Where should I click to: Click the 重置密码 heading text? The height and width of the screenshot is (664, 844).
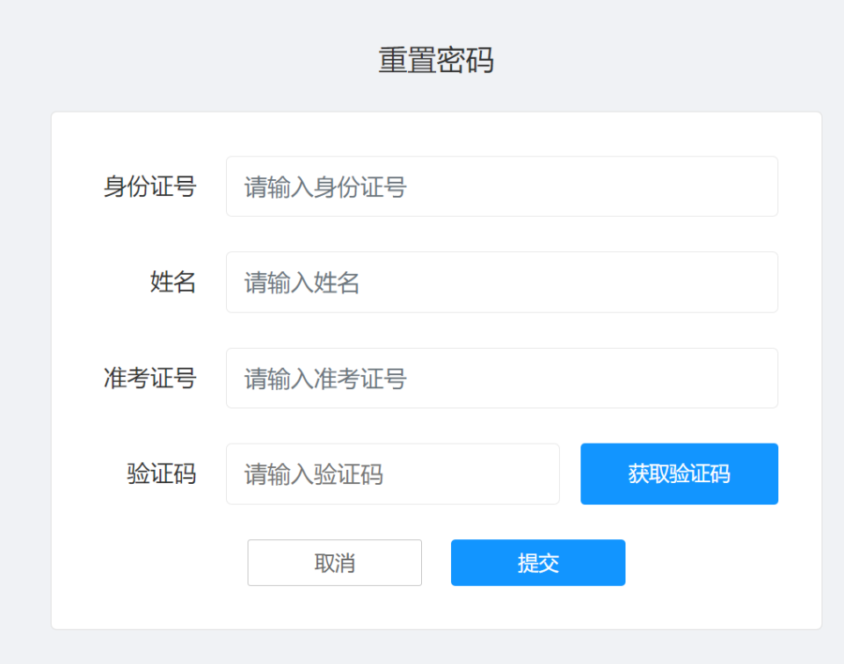coord(436,60)
